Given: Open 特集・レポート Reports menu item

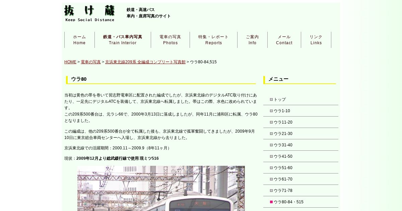Looking at the screenshot, I should 213,40.
